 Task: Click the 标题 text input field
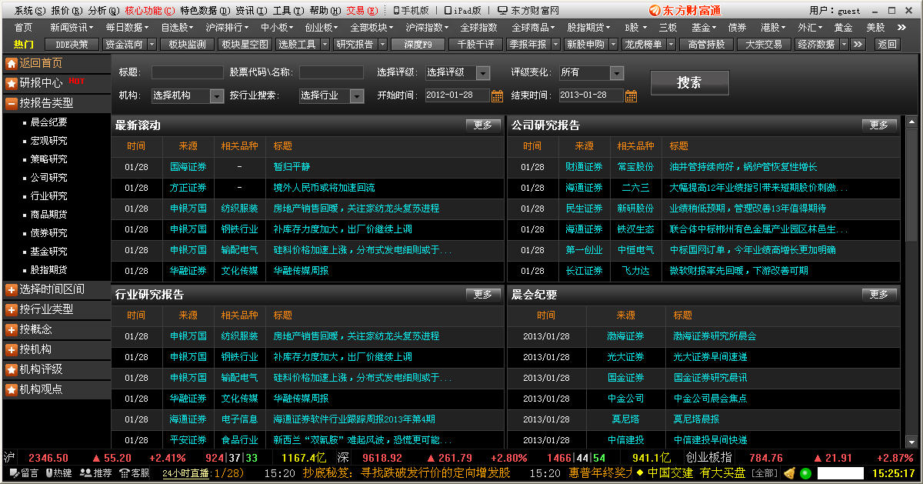187,73
